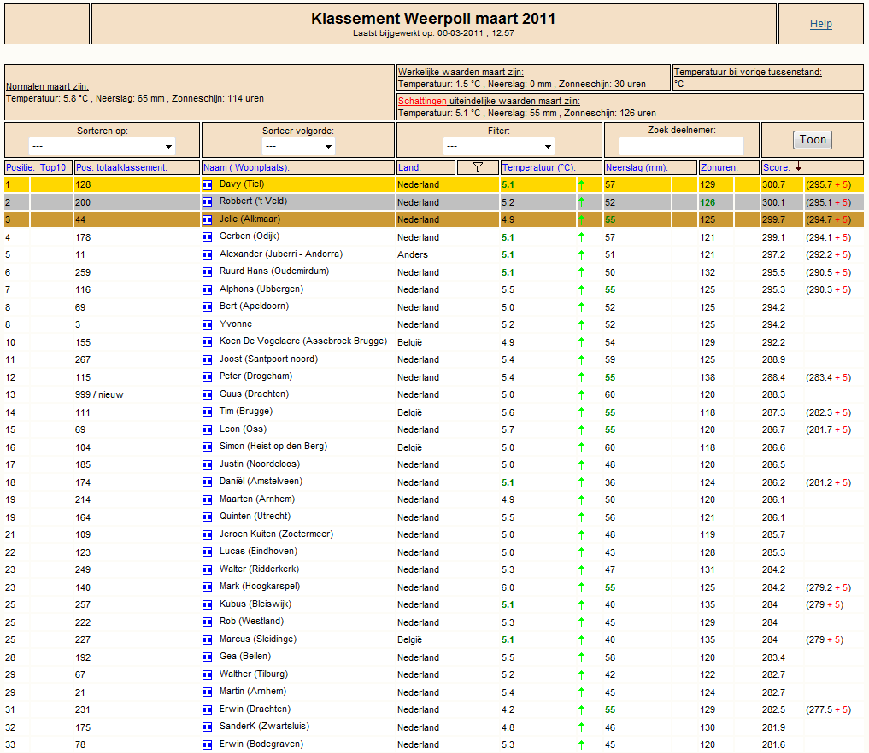Open info icon beside Alexander (Juberri - Andorra)
This screenshot has height=753, width=869.
pyautogui.click(x=208, y=254)
